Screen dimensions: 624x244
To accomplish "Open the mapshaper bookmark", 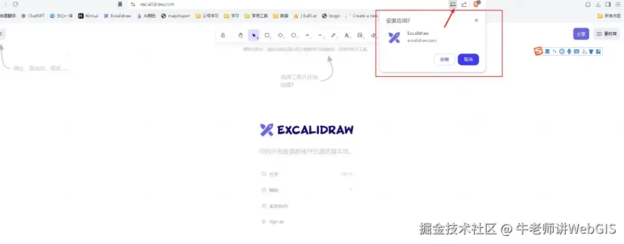I will click(176, 16).
